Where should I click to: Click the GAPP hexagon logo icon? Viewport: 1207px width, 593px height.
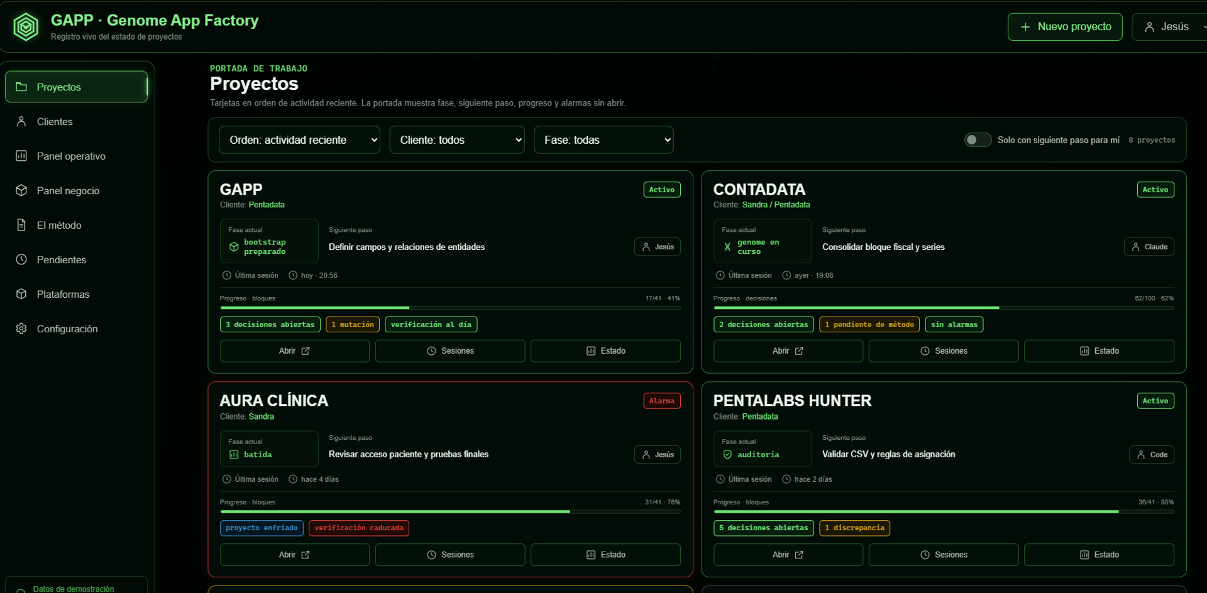tap(26, 27)
